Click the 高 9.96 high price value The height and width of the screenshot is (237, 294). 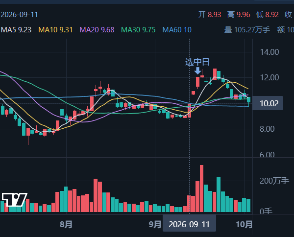tap(239, 15)
